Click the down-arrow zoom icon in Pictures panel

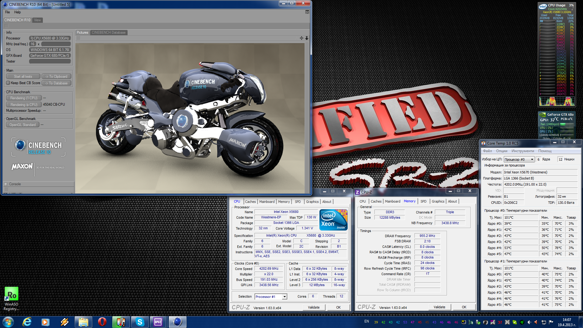307,38
